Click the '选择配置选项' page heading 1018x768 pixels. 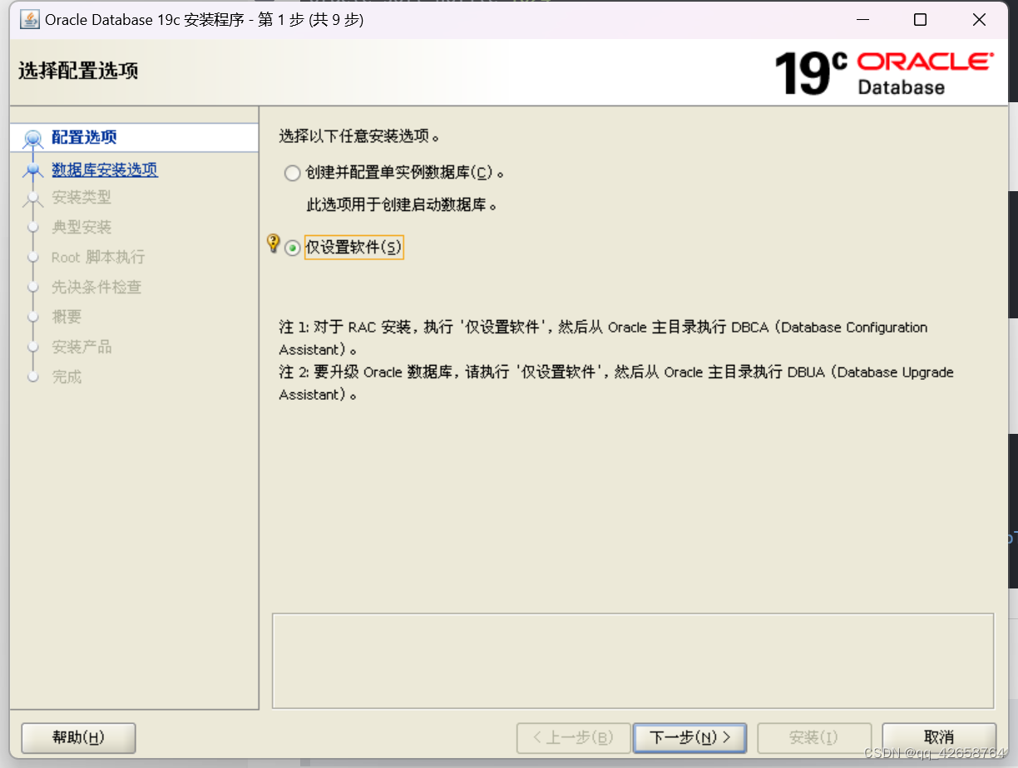point(78,71)
